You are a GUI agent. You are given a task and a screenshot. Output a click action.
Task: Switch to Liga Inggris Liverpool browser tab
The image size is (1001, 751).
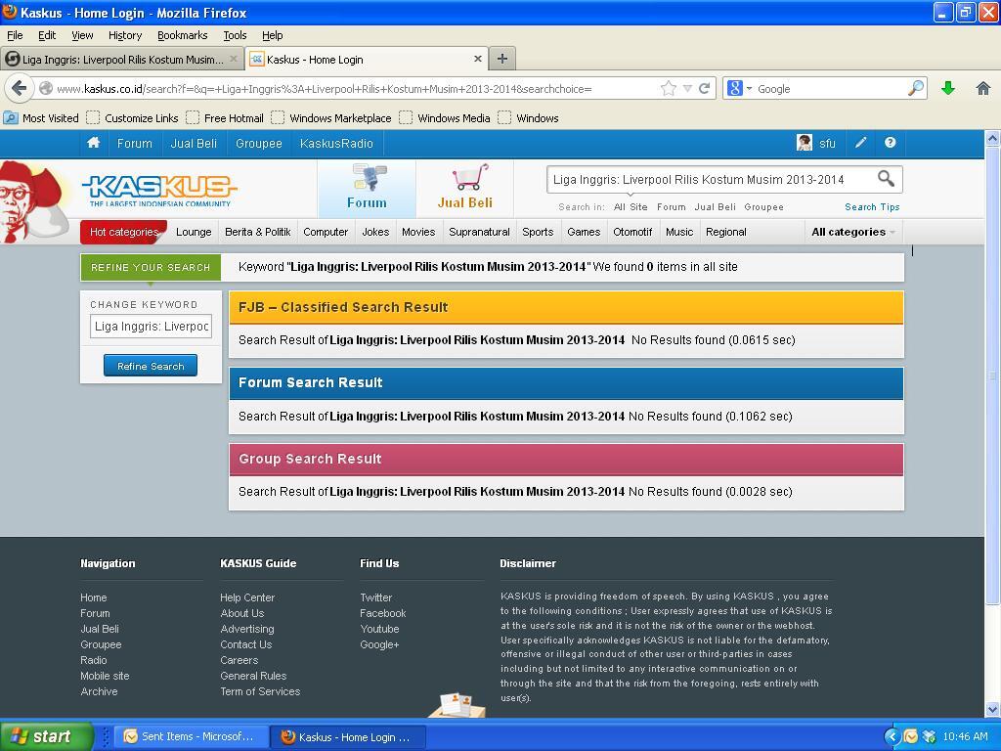121,59
